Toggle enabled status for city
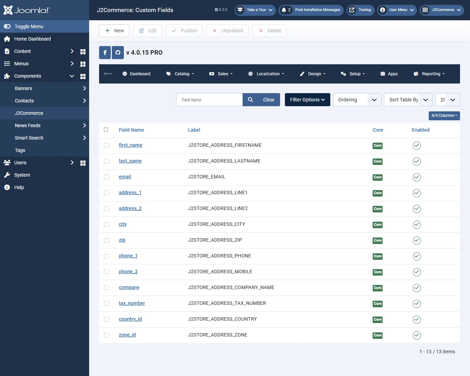The image size is (470, 376). coord(417,225)
